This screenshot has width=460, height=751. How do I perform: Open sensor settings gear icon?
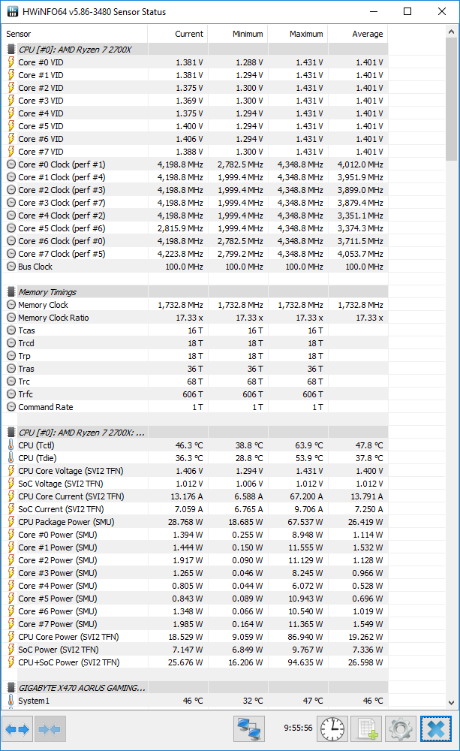pyautogui.click(x=401, y=728)
